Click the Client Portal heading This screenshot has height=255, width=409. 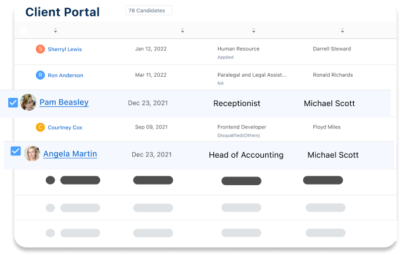click(x=62, y=12)
